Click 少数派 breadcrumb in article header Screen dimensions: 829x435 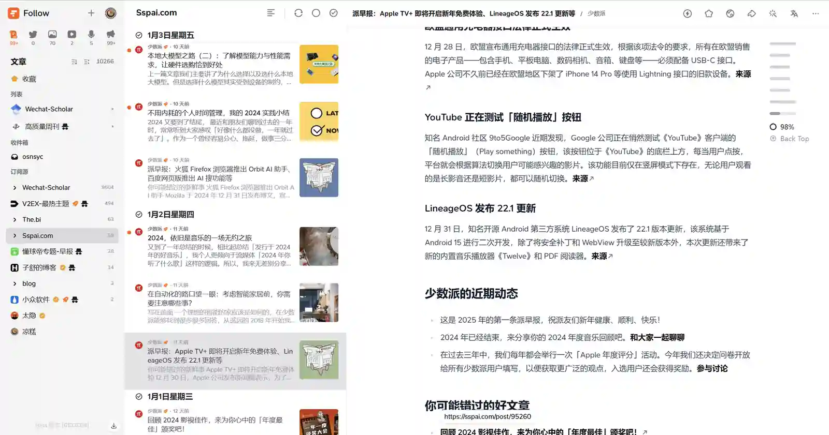coord(596,13)
